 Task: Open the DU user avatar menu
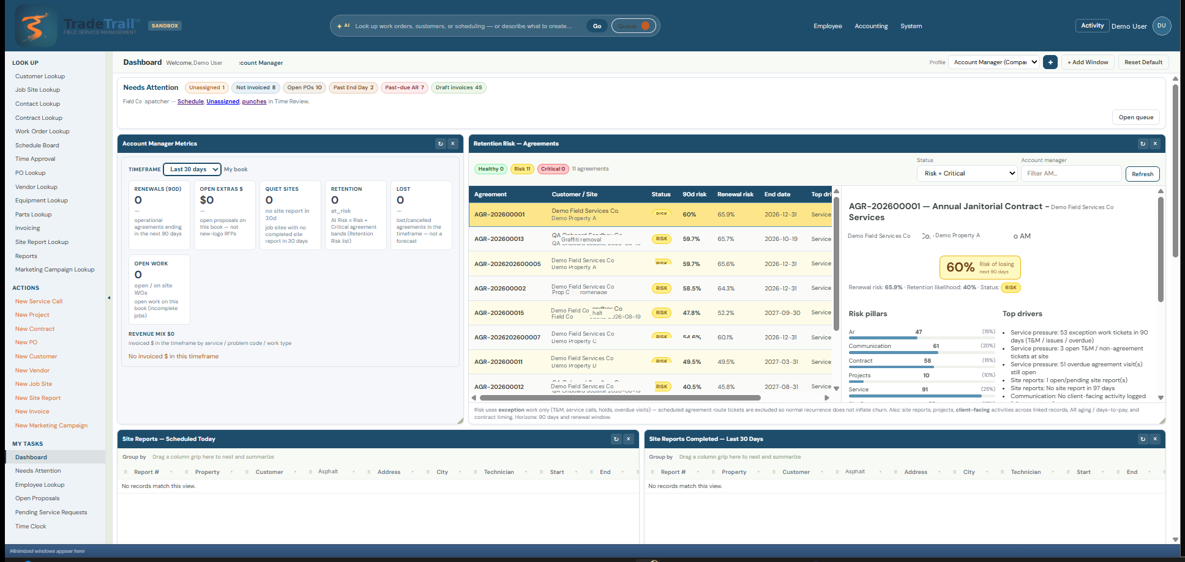coord(1161,26)
